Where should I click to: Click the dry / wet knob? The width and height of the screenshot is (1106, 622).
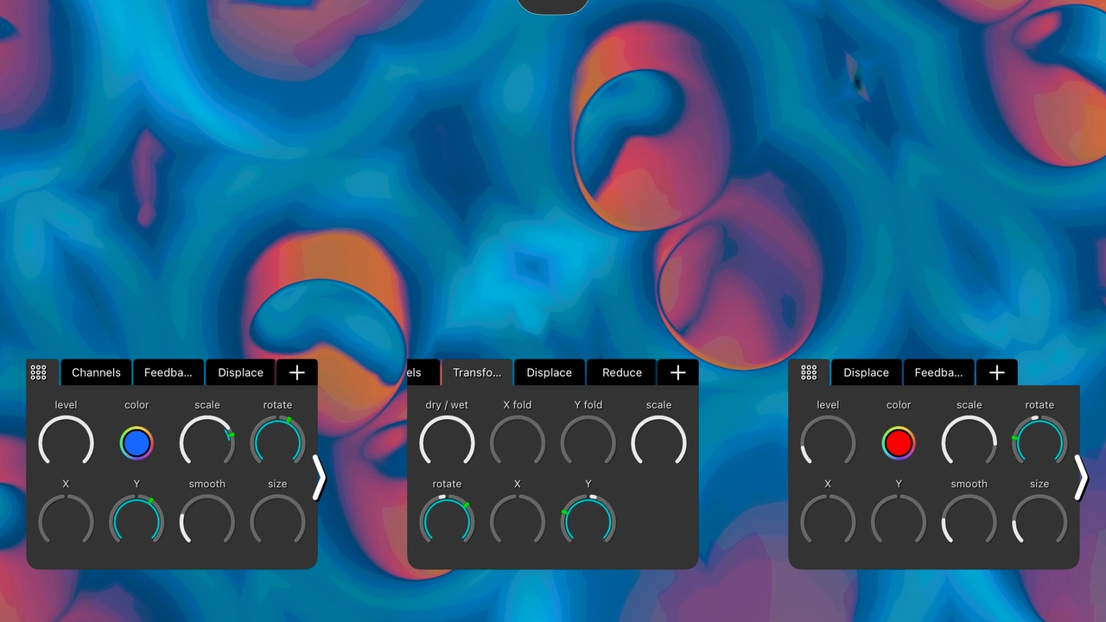[447, 442]
